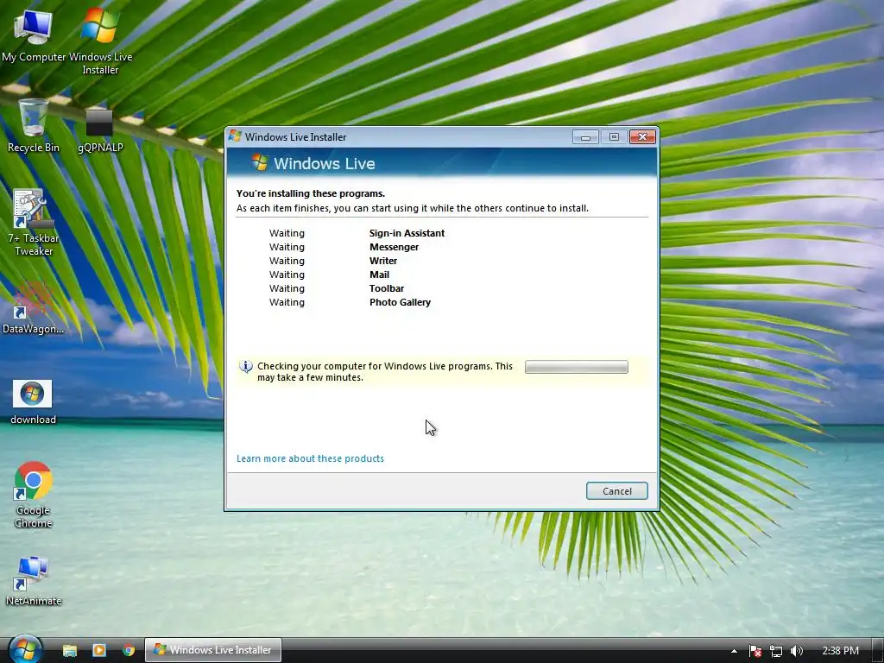Image resolution: width=884 pixels, height=663 pixels.
Task: Click the installer checking progress bar
Action: [576, 367]
